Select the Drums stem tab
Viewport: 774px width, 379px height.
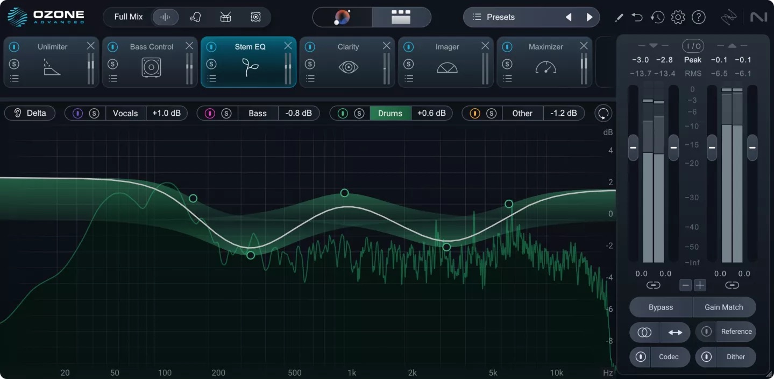390,114
